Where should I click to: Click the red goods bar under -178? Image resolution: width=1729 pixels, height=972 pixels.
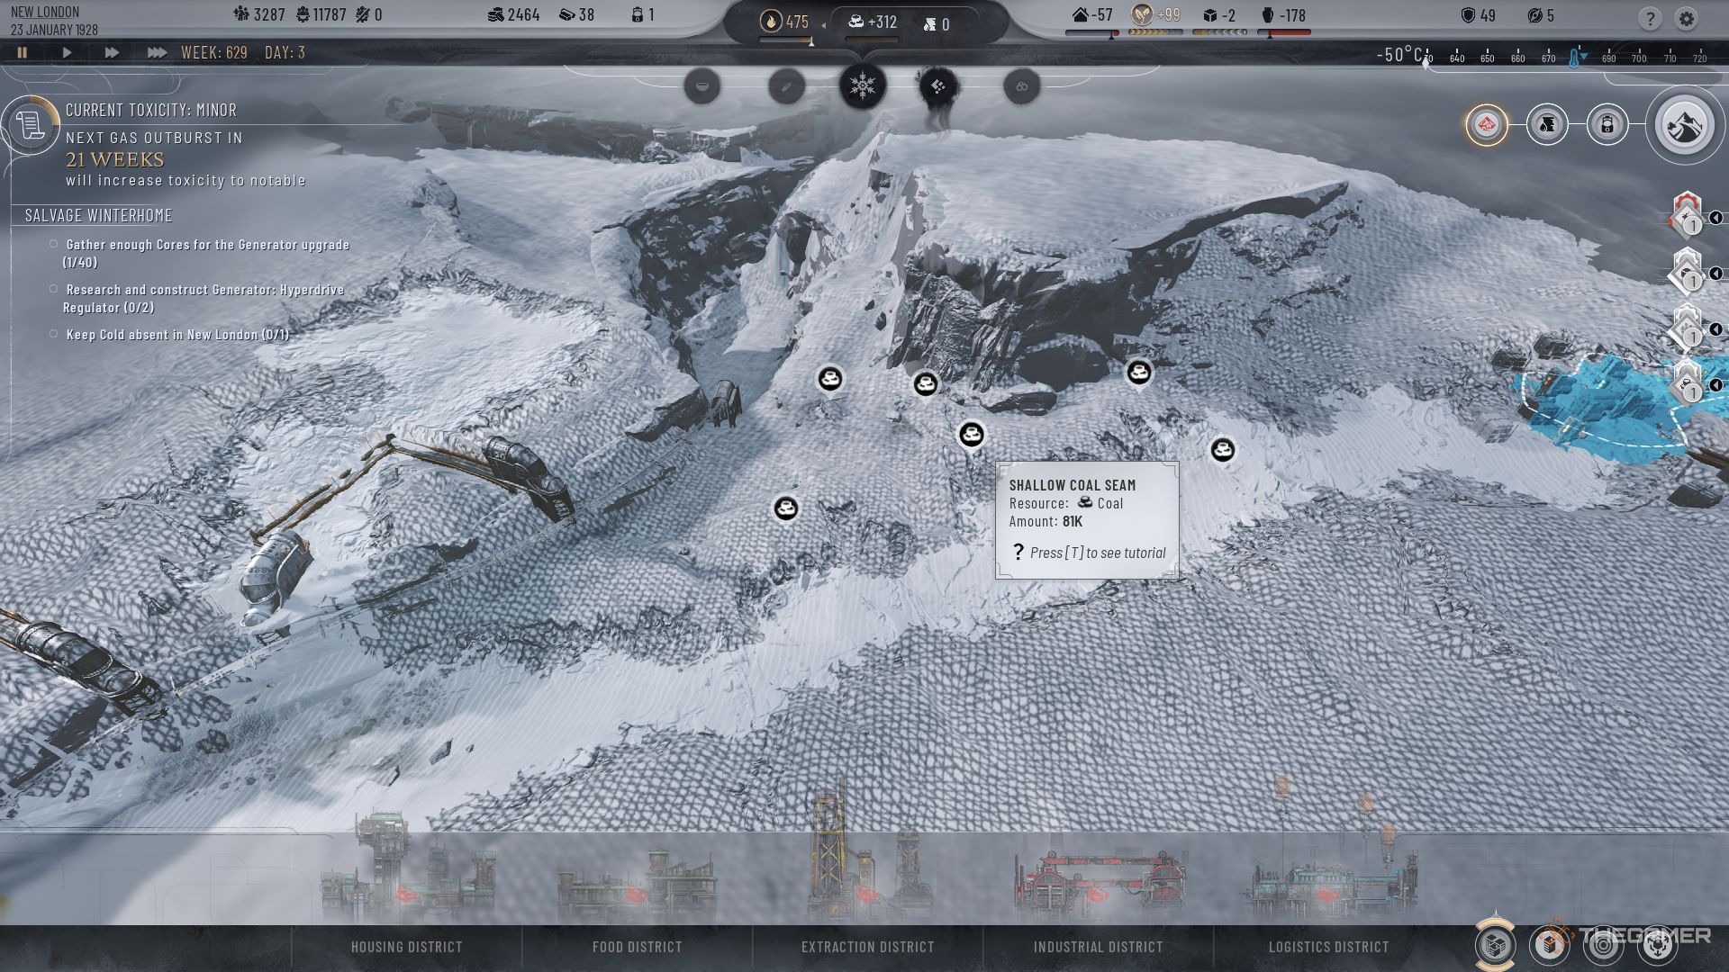[1284, 33]
